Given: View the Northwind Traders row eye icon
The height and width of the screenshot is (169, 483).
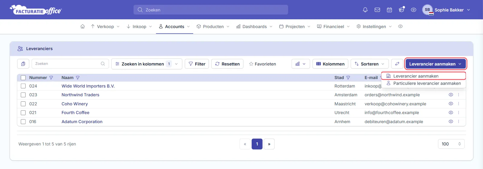Looking at the screenshot, I should coord(451,95).
